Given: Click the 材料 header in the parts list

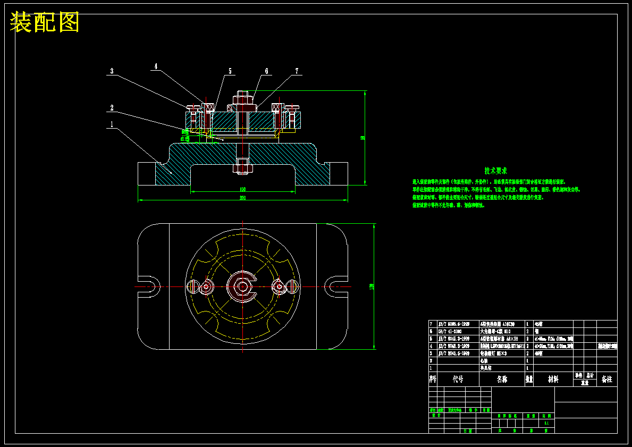Looking at the screenshot, I should tap(553, 379).
